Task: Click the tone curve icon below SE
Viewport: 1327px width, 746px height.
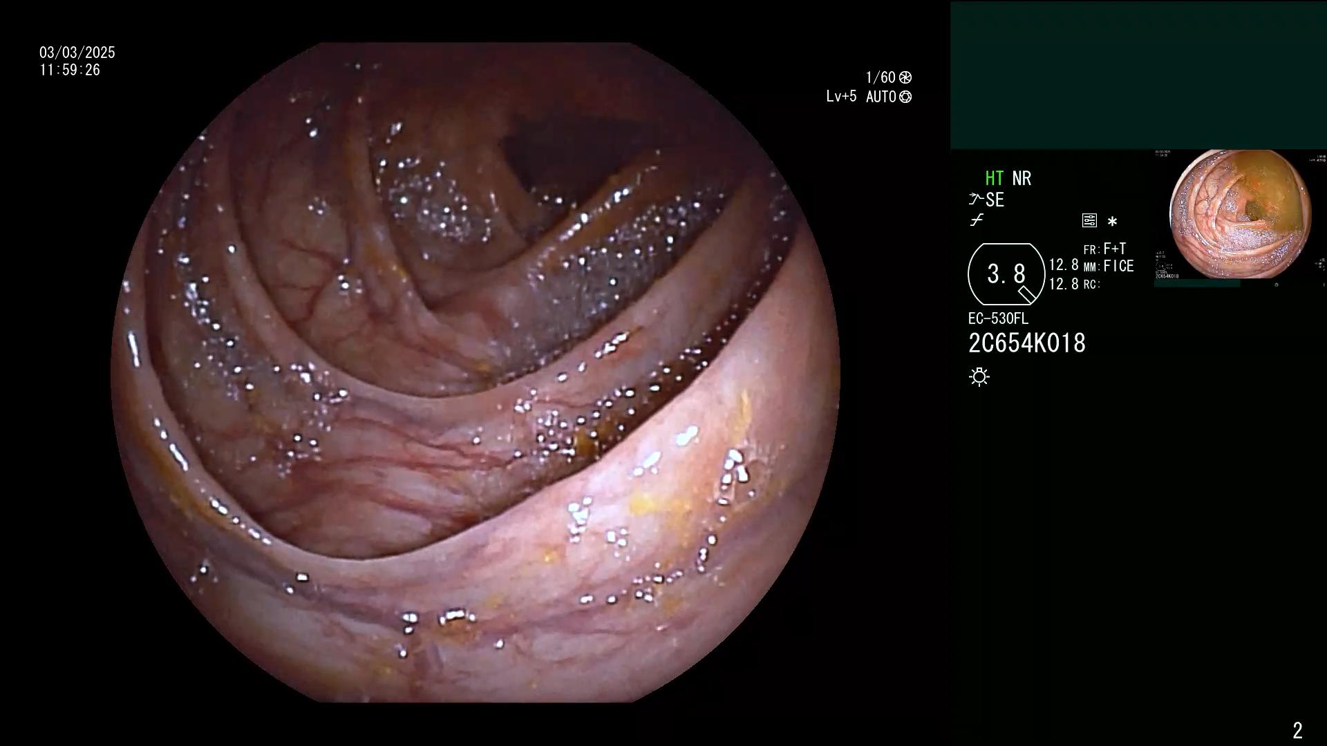Action: tap(977, 220)
